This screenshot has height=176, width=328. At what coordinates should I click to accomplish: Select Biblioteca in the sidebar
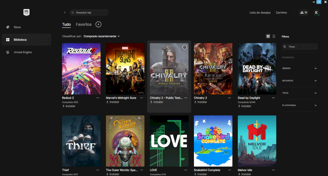pos(26,40)
